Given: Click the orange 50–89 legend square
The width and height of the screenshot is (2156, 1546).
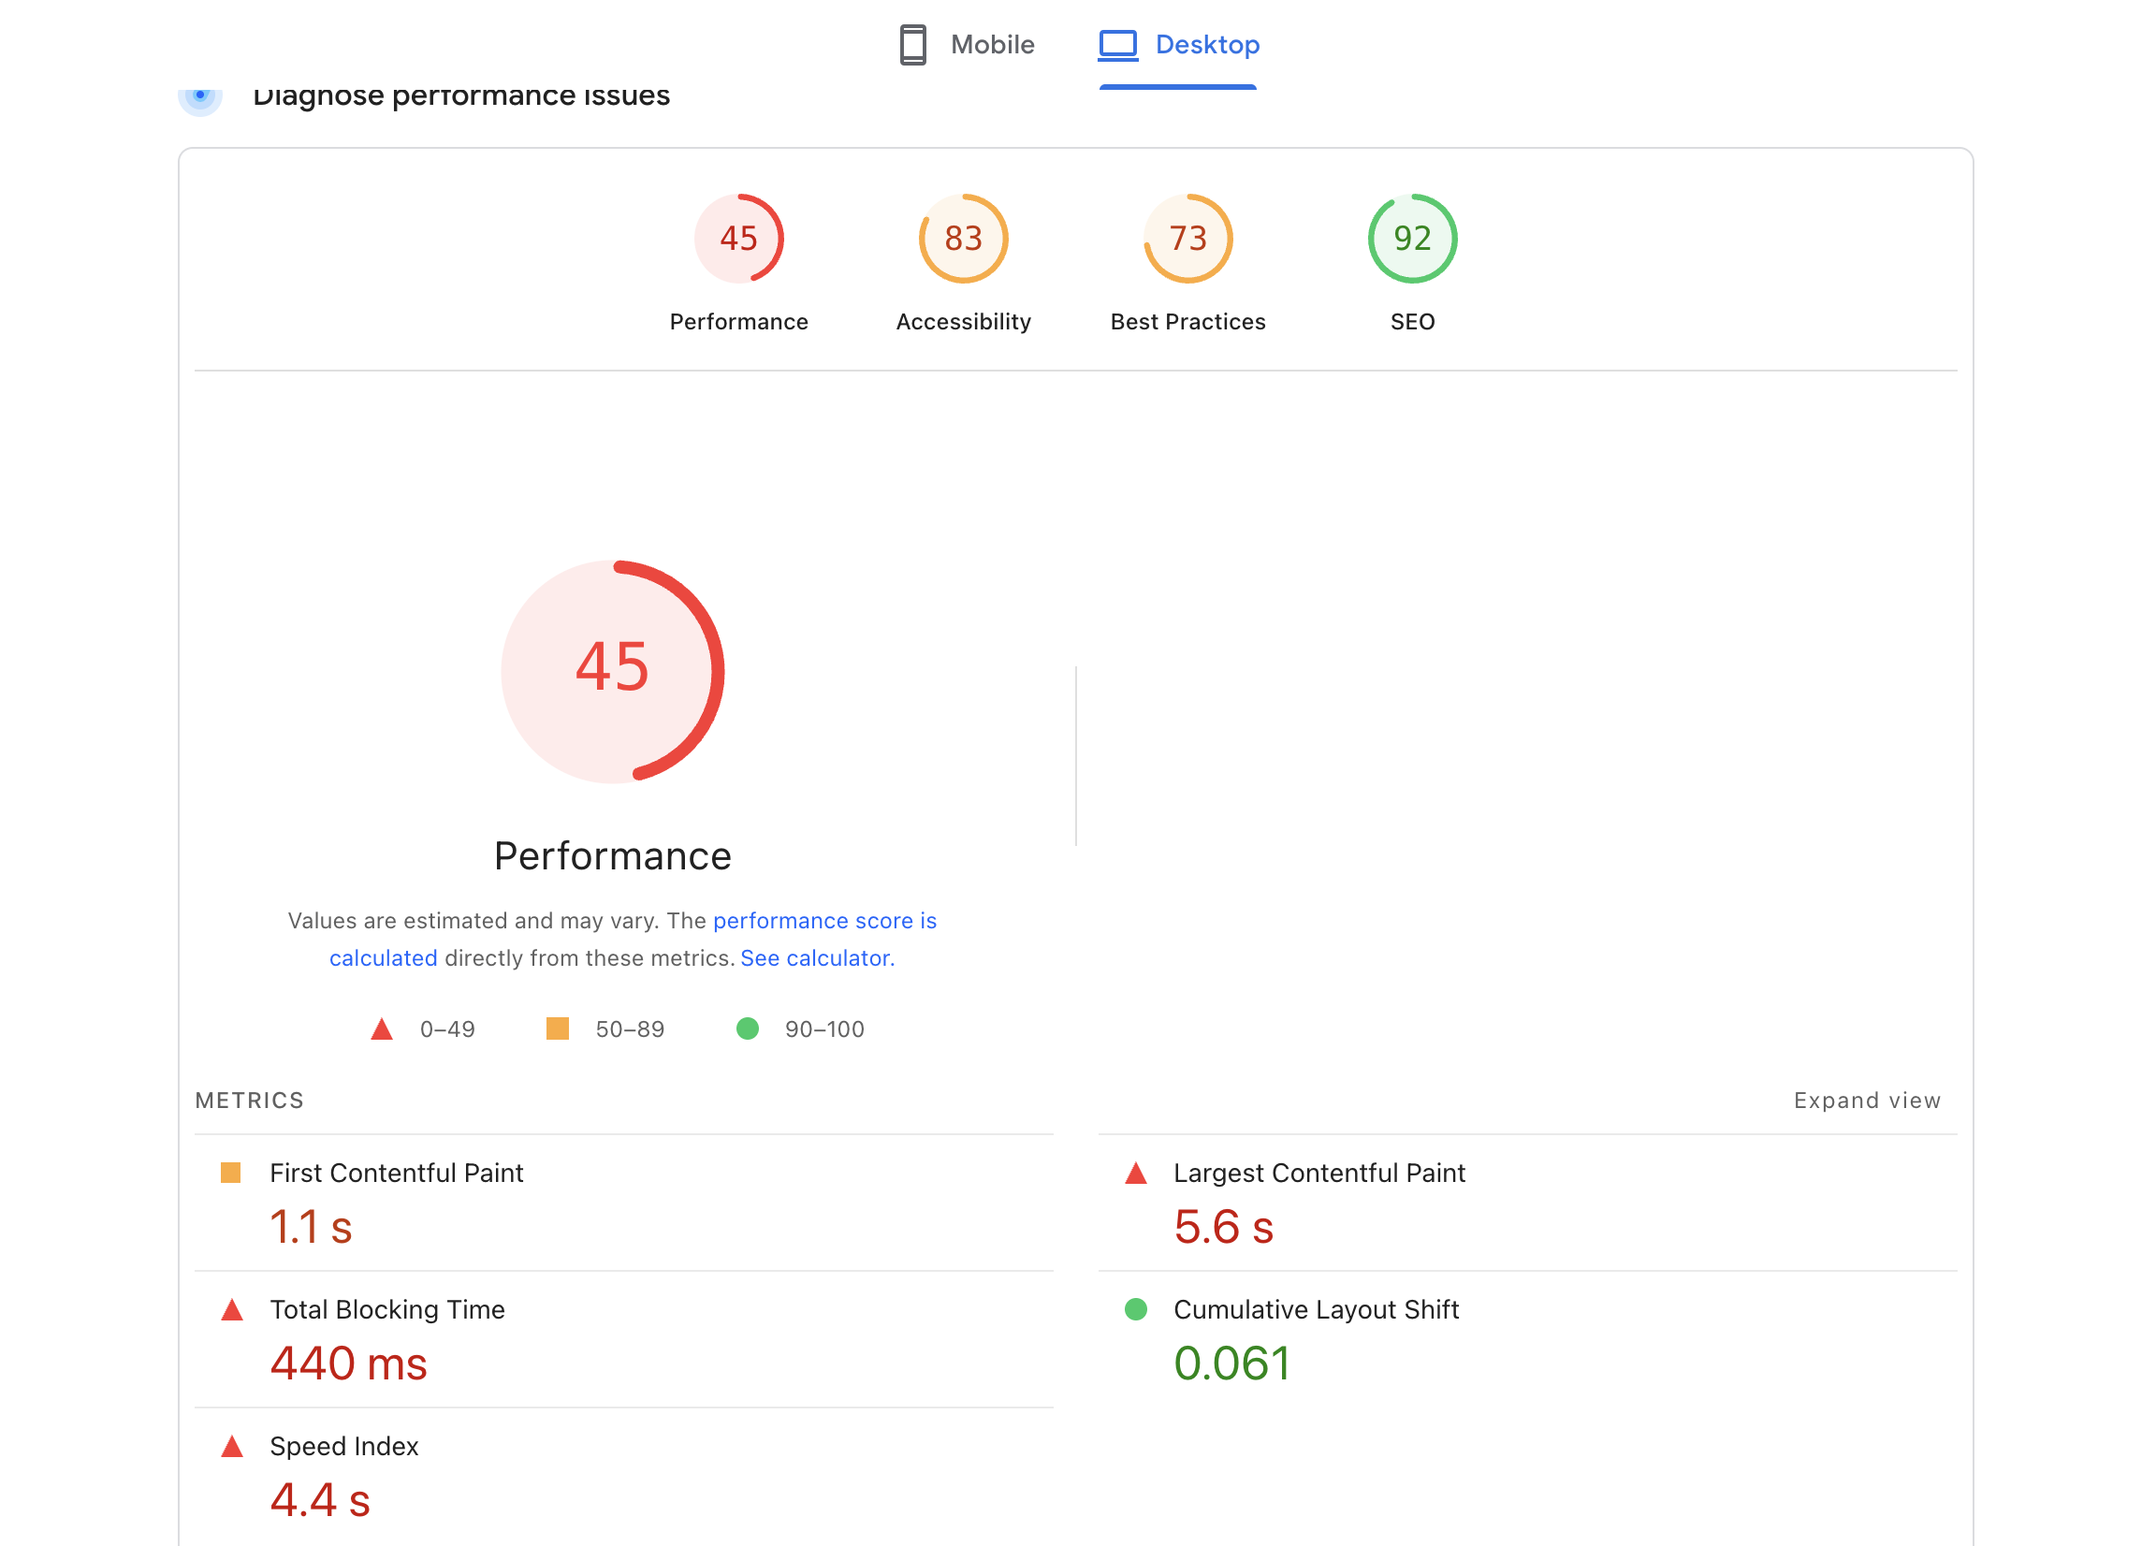Looking at the screenshot, I should (557, 1028).
